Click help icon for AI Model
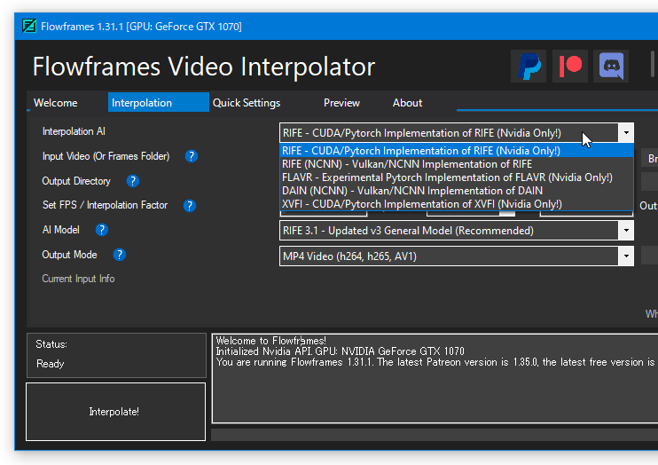 coord(102,230)
